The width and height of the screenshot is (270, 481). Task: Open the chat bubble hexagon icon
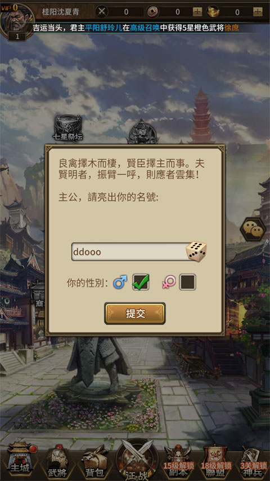pos(253,229)
